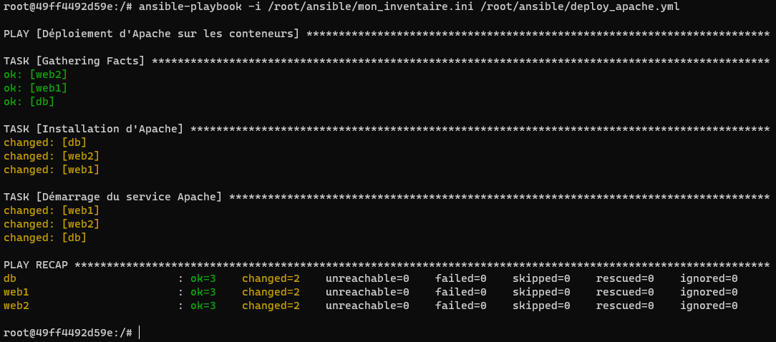Click changed=2 in the web2 recap row

pyautogui.click(x=271, y=306)
